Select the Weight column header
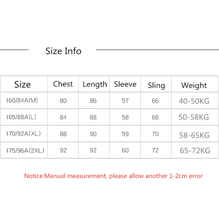 click(194, 85)
